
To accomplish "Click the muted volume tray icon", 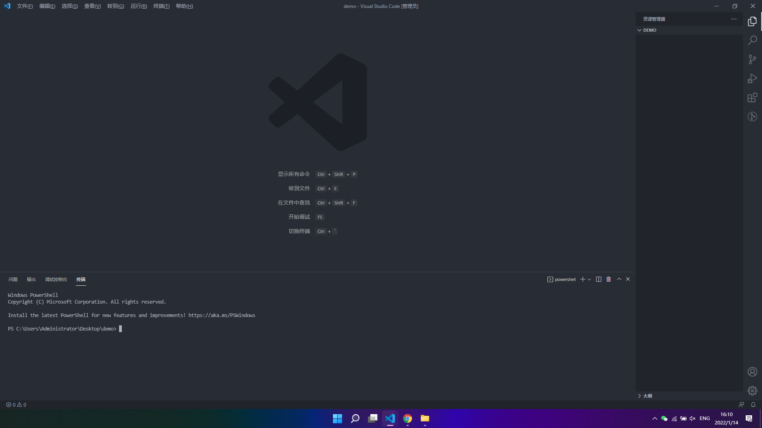I will (693, 418).
